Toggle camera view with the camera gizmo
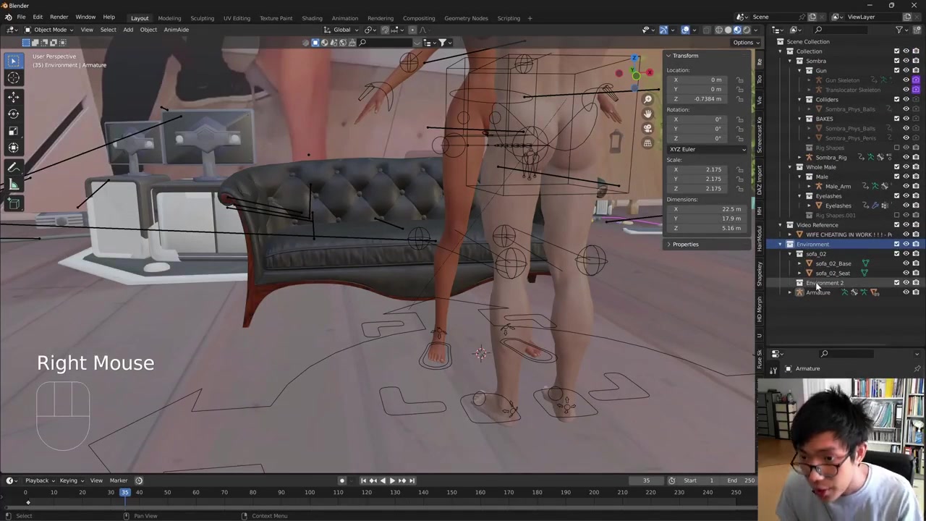Viewport: 926px width, 521px height. 647,128
